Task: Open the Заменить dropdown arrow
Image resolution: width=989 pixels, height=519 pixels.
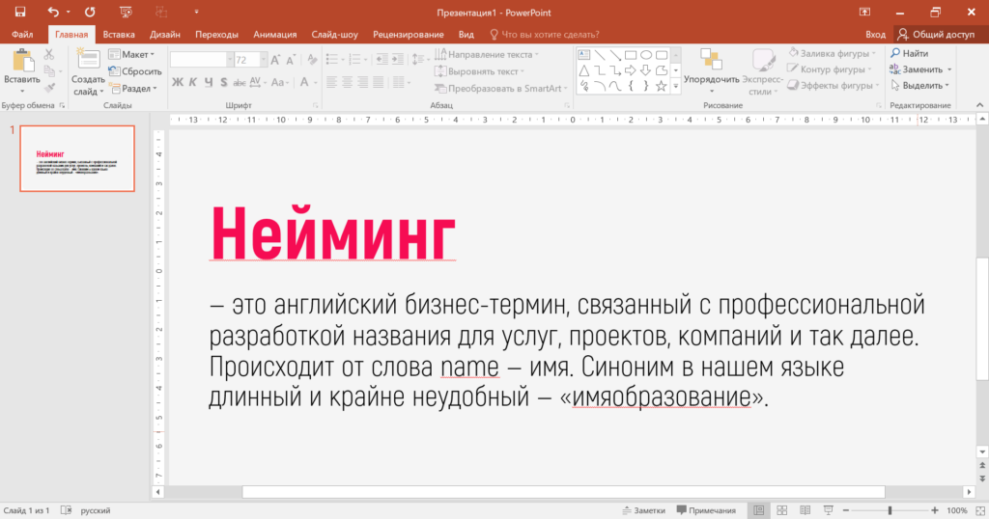Action: 949,69
